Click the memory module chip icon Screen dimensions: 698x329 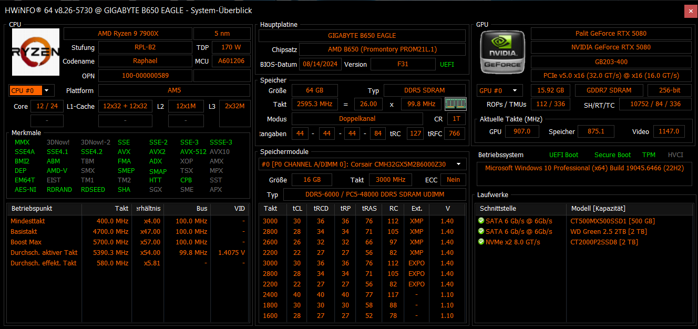[x=455, y=104]
